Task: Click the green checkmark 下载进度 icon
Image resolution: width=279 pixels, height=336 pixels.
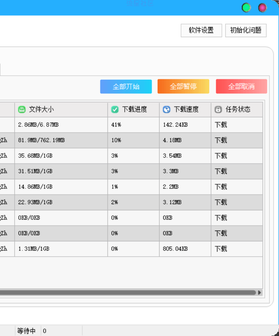Action: coord(115,110)
